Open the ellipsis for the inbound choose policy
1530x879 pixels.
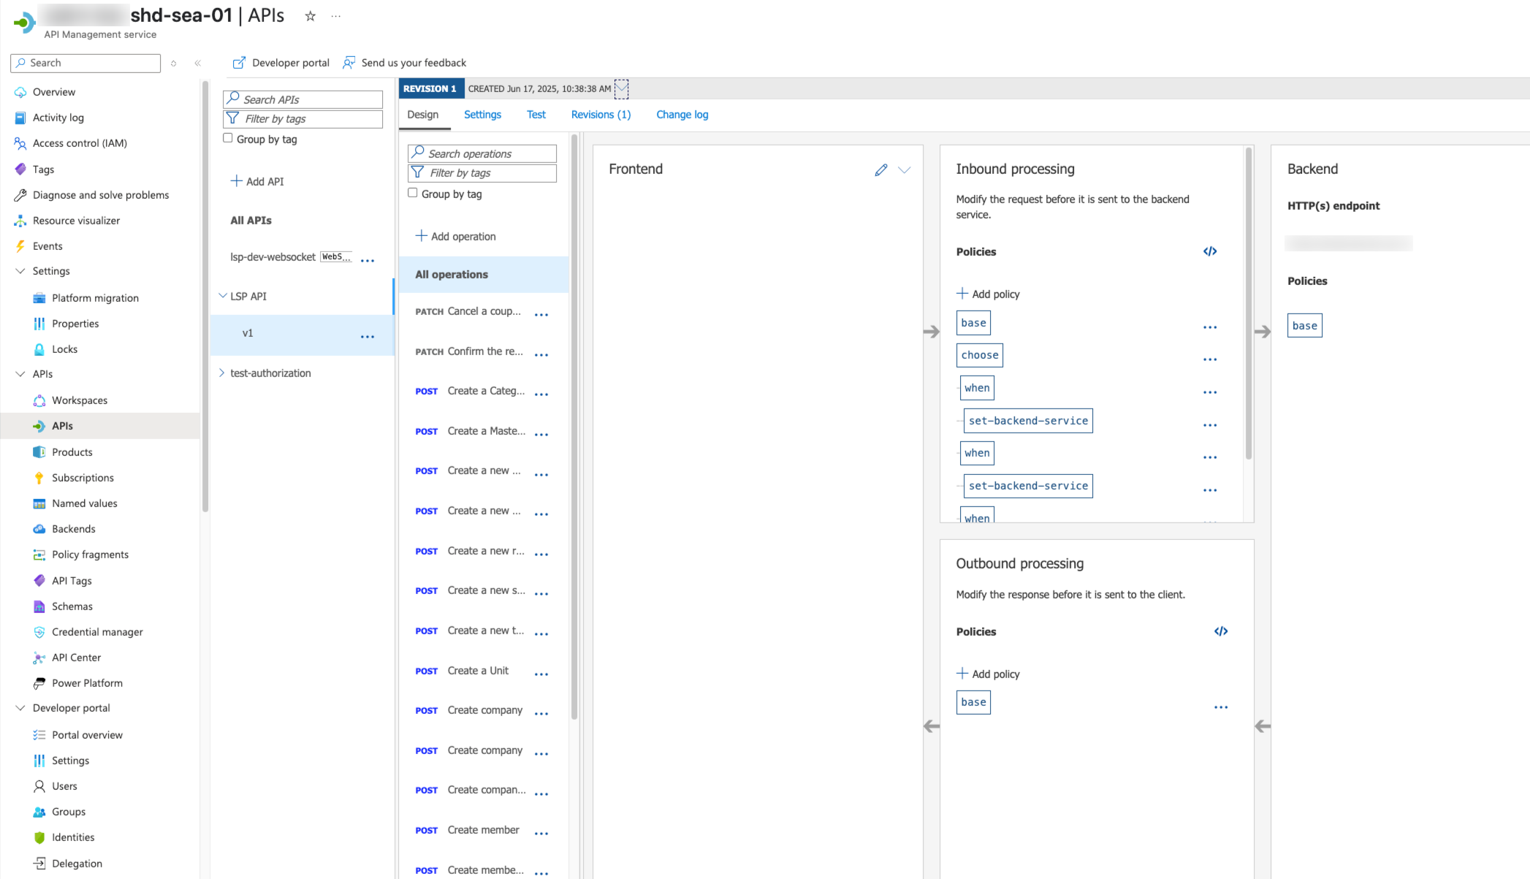(x=1210, y=359)
